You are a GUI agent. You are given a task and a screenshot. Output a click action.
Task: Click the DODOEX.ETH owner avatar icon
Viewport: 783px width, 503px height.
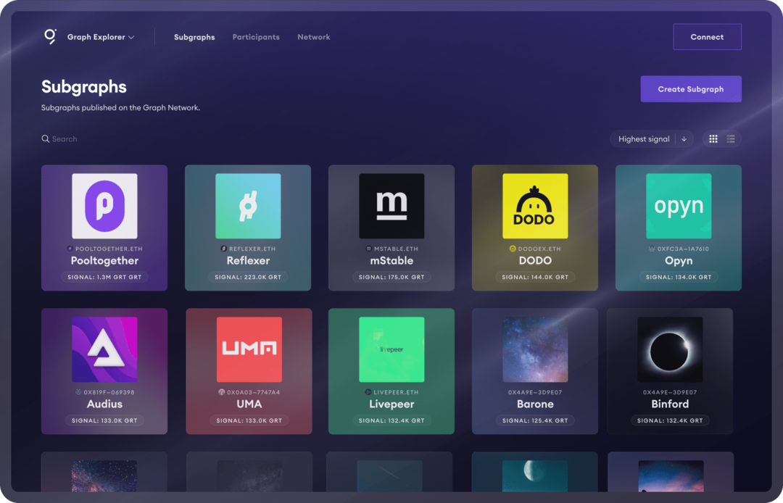point(513,249)
